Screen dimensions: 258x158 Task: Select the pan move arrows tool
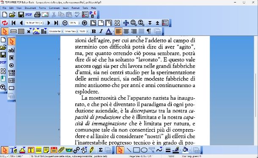pos(126,23)
